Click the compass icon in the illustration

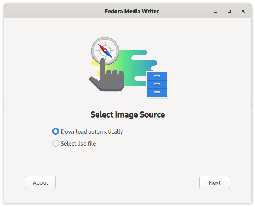tap(105, 51)
